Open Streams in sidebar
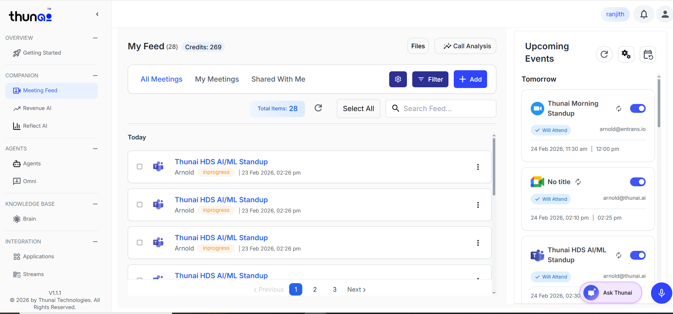 click(51, 274)
